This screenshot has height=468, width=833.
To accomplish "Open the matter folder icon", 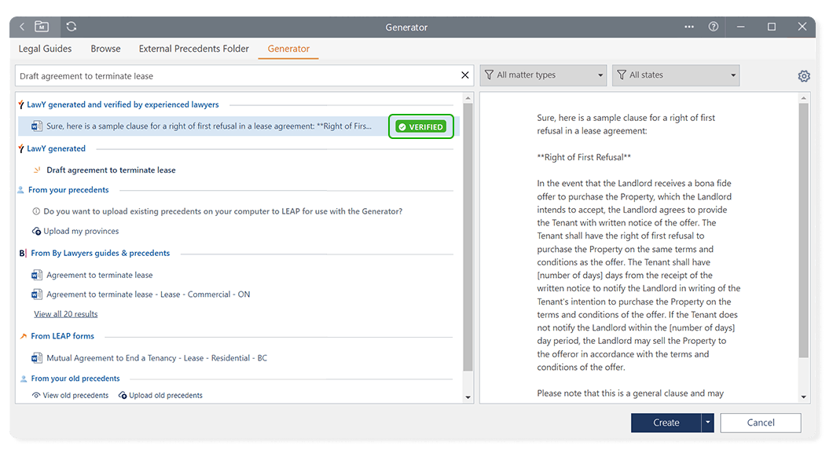I will tap(42, 27).
